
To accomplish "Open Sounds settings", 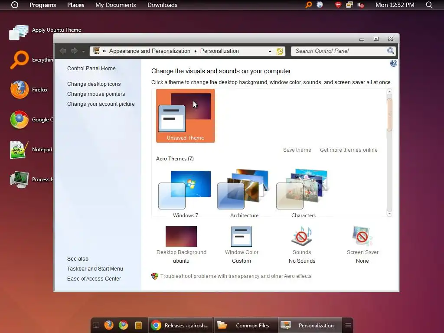I will [302, 245].
